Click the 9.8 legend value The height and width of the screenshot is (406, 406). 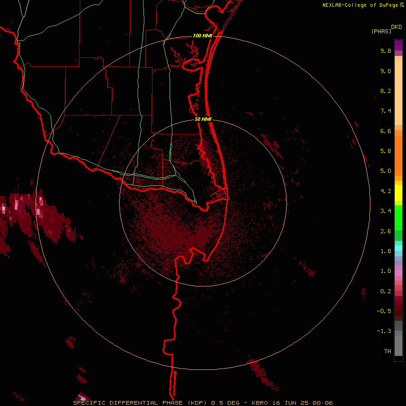point(386,51)
